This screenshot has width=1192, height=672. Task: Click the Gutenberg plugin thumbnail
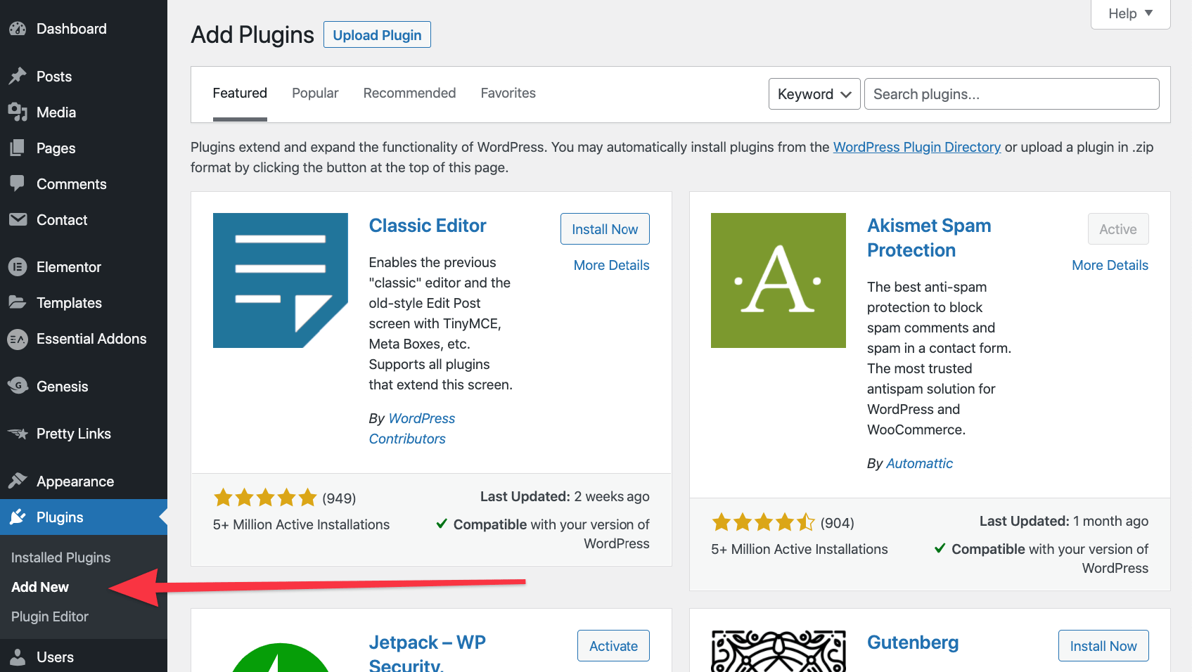coord(778,651)
